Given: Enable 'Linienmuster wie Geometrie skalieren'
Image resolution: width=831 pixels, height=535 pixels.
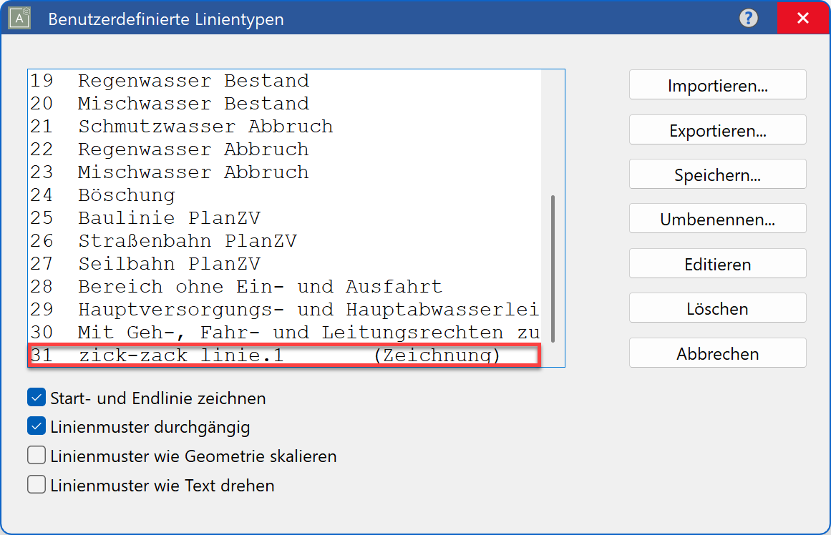Looking at the screenshot, I should coord(36,456).
